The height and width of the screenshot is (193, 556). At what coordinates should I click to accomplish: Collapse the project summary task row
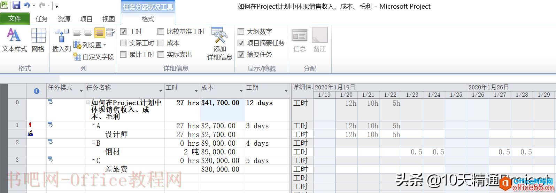click(x=88, y=102)
